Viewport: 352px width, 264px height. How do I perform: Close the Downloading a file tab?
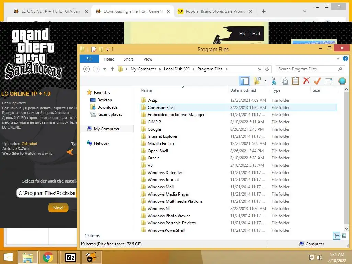(168, 11)
